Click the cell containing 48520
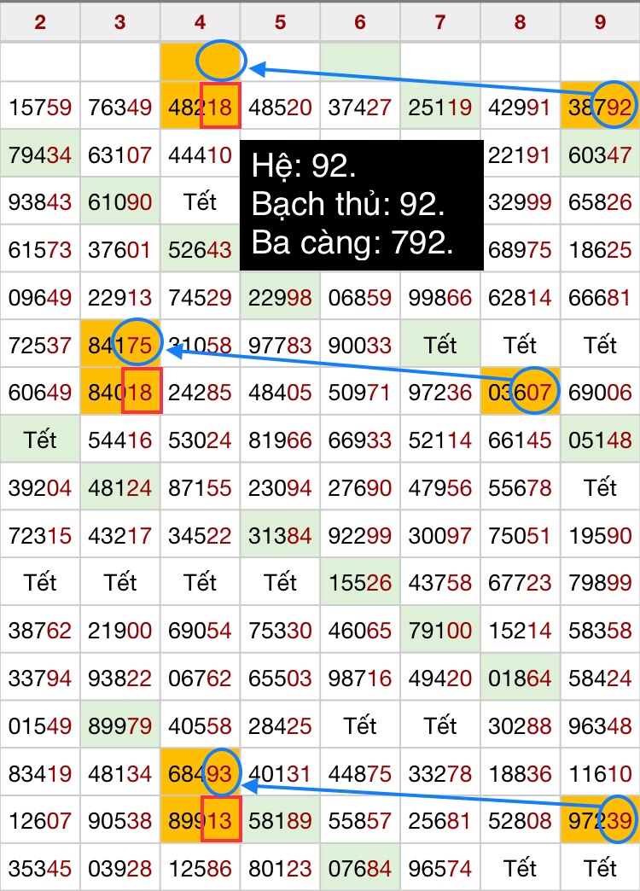The height and width of the screenshot is (891, 640). pos(280,107)
